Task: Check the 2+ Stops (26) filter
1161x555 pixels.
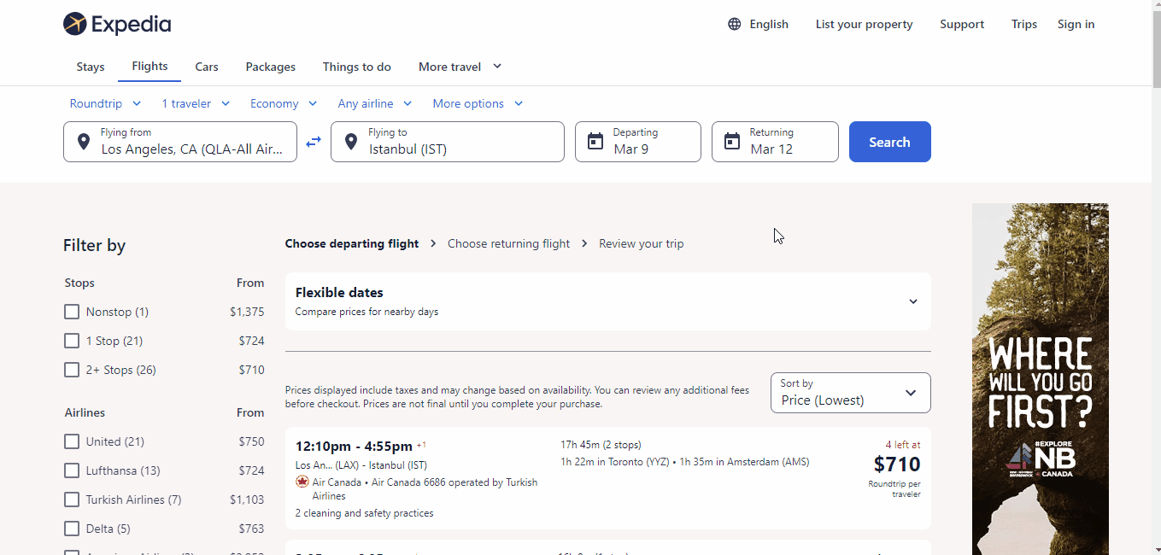Action: [x=72, y=370]
